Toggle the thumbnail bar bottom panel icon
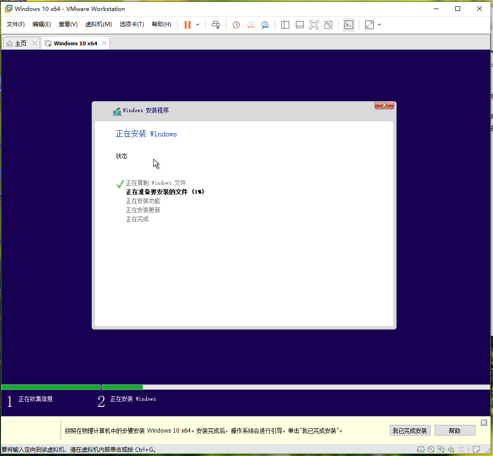The height and width of the screenshot is (456, 493). (300, 25)
